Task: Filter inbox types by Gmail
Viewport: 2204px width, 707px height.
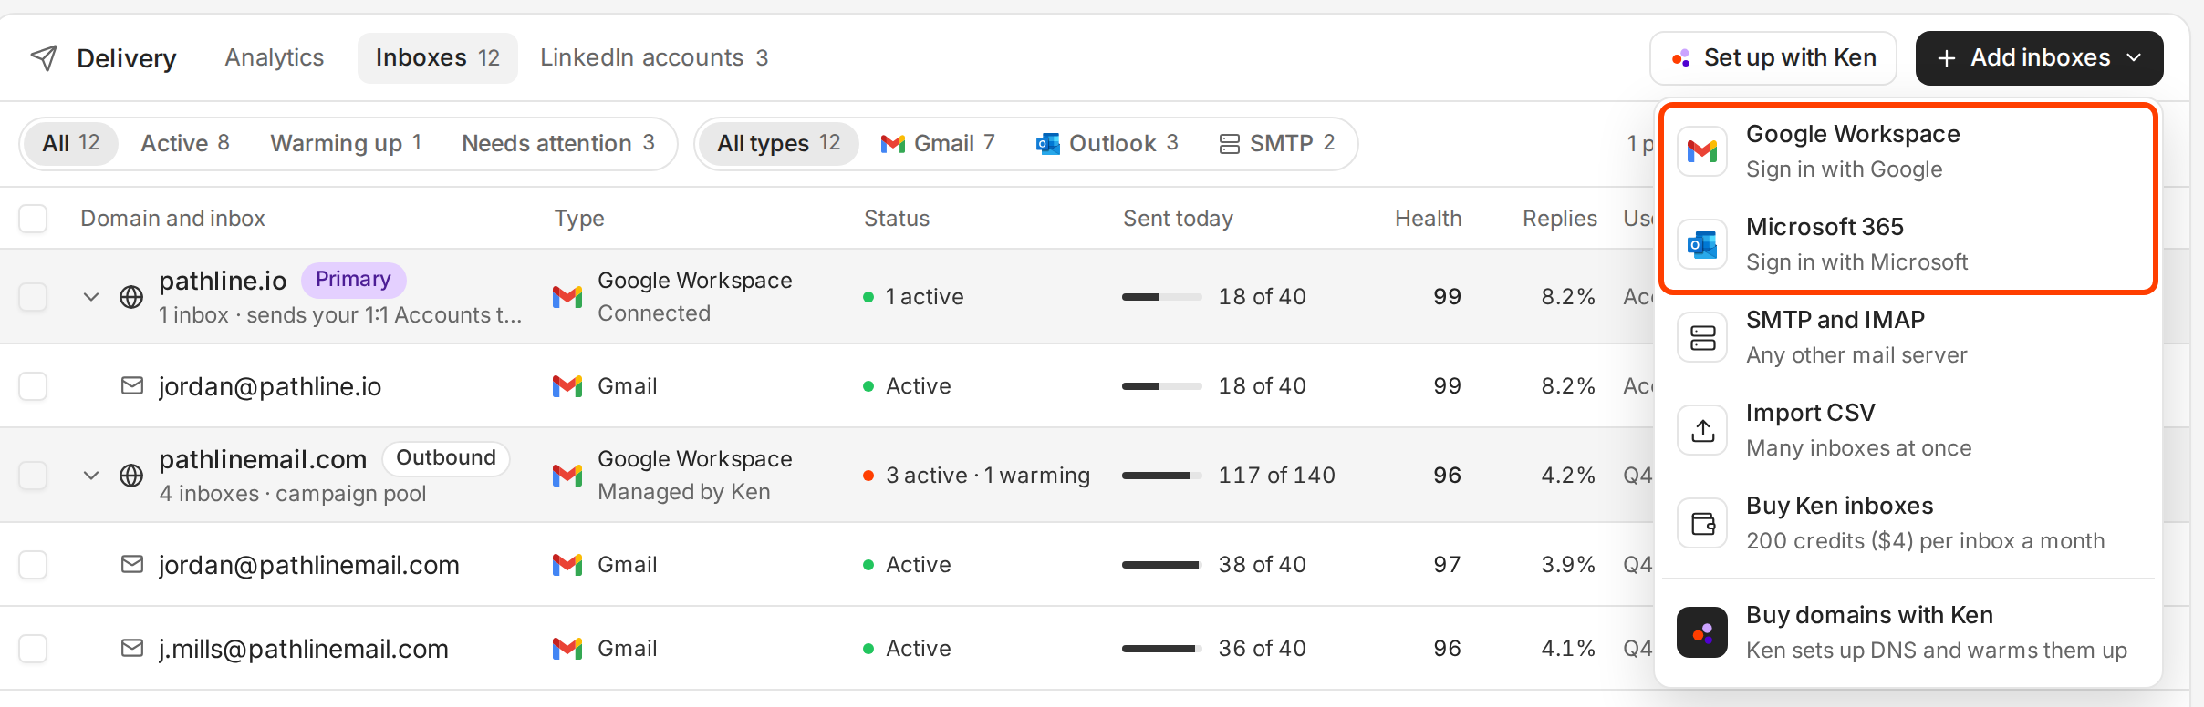Action: coord(937,144)
